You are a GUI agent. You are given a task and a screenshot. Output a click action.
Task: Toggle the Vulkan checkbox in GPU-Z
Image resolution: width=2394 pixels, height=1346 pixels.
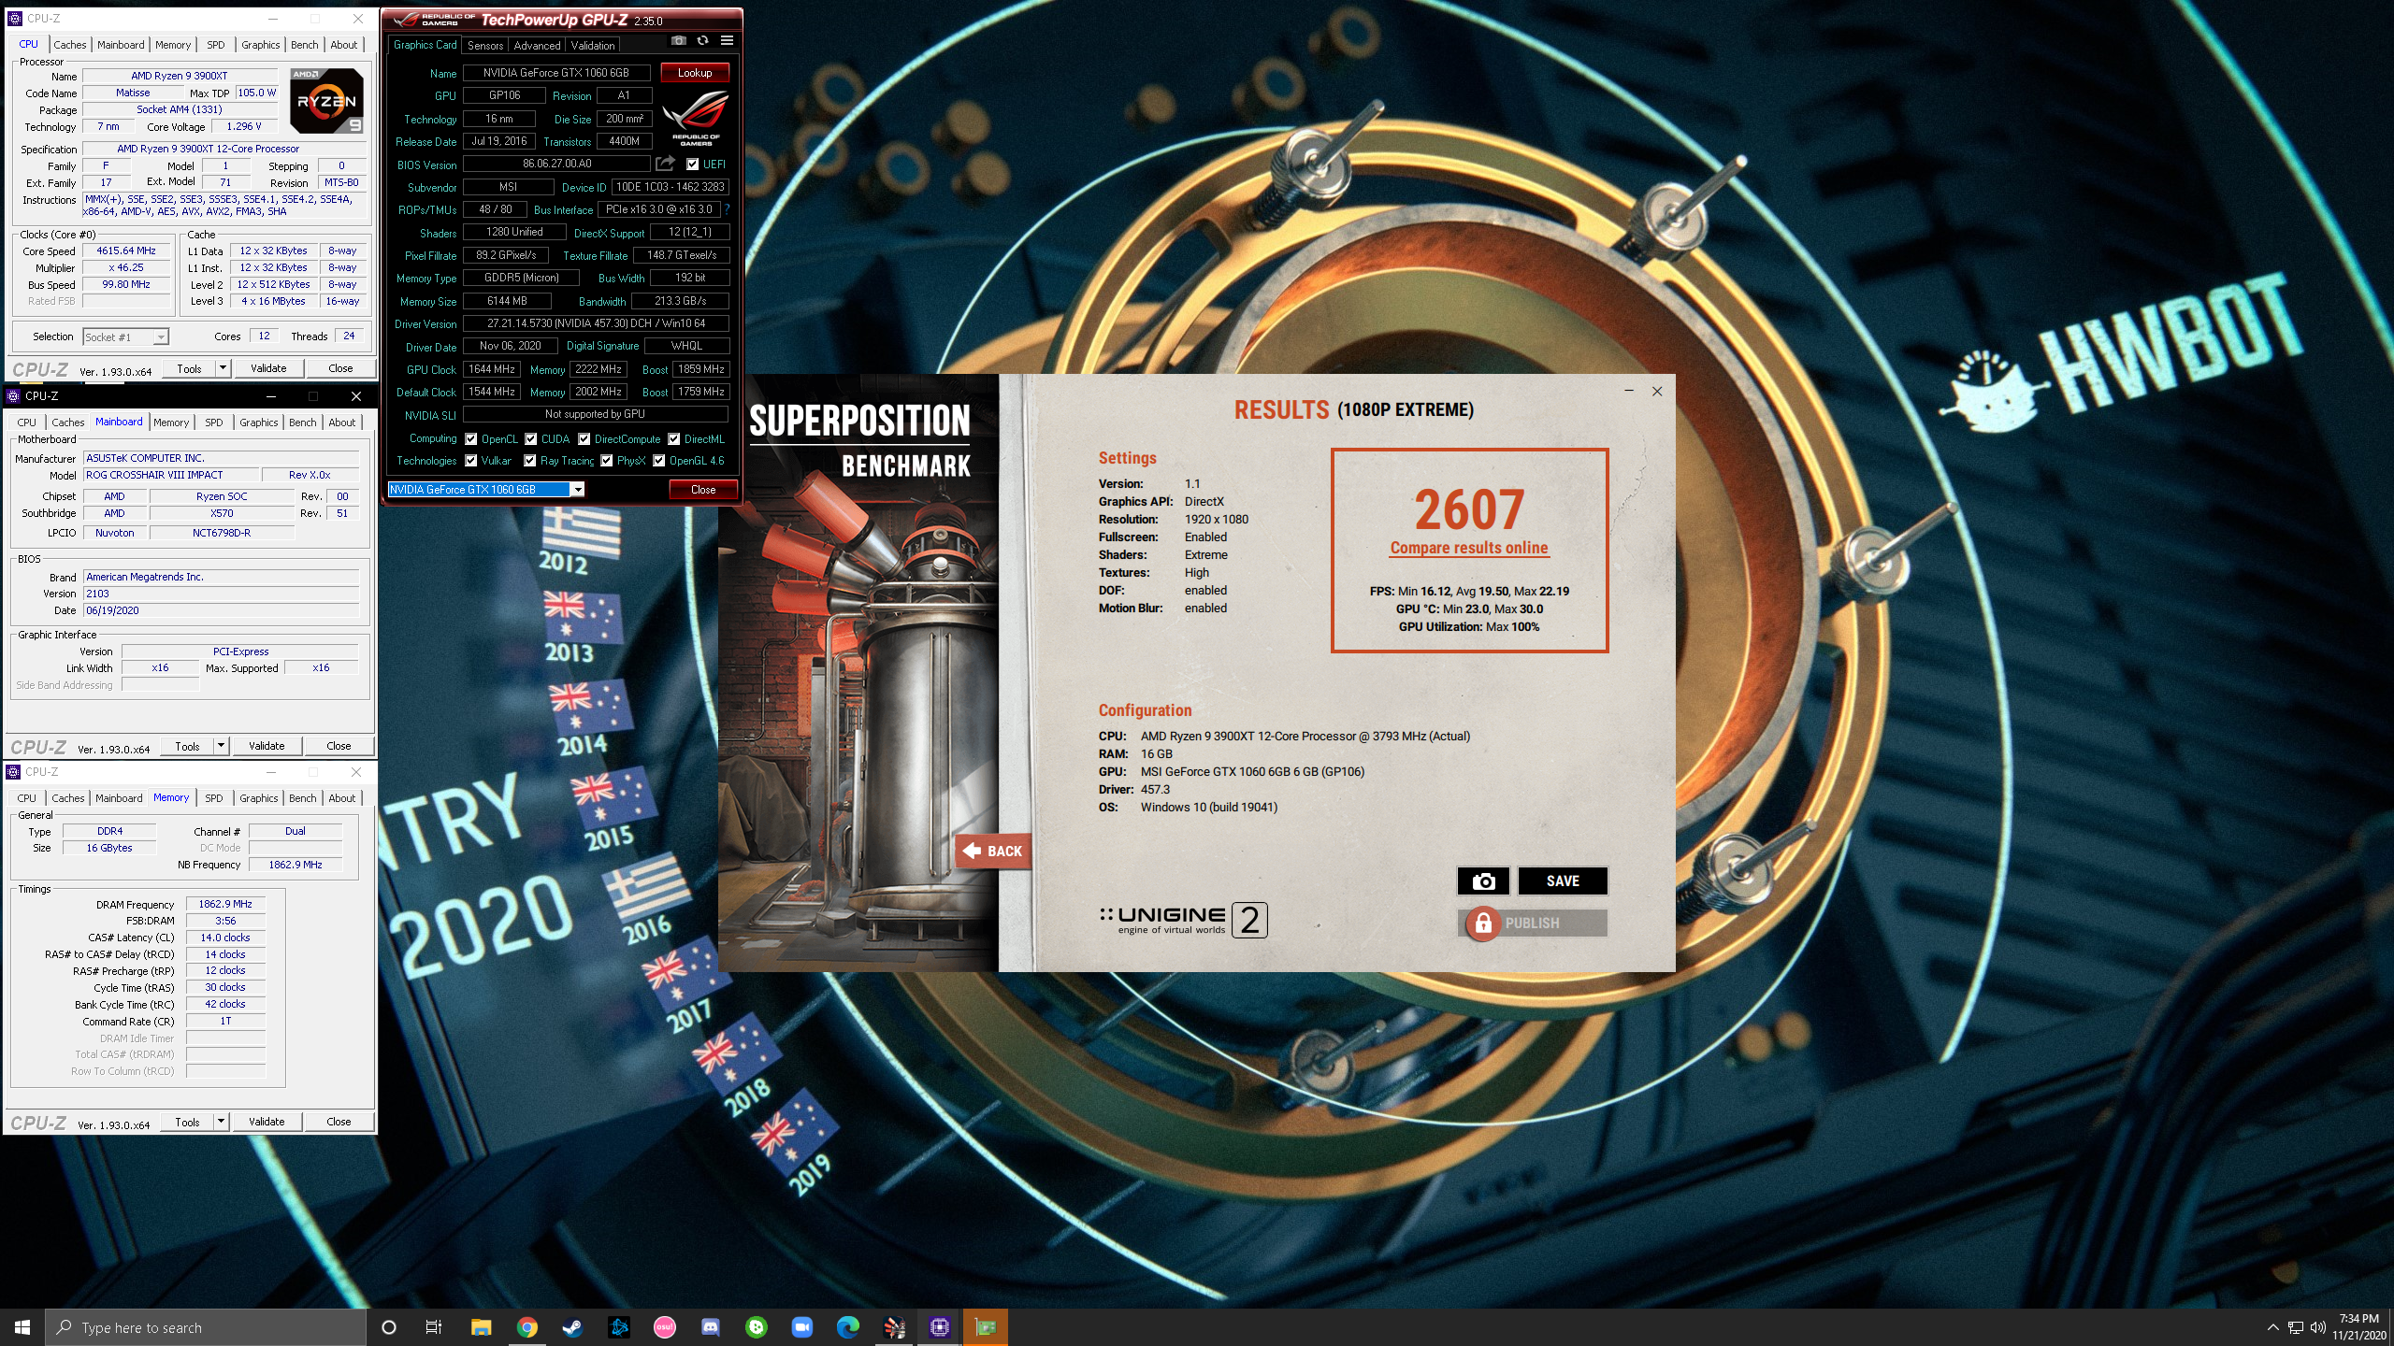[x=471, y=461]
